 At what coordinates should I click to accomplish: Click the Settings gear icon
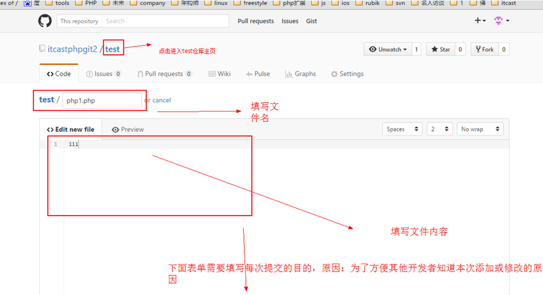pos(334,74)
